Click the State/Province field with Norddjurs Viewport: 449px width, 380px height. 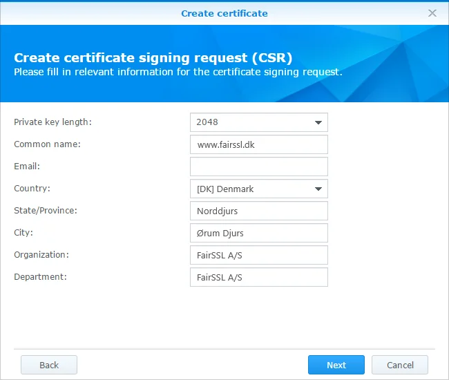[x=259, y=211]
